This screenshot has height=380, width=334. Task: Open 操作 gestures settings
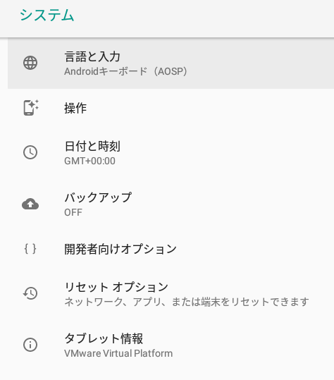(x=171, y=108)
